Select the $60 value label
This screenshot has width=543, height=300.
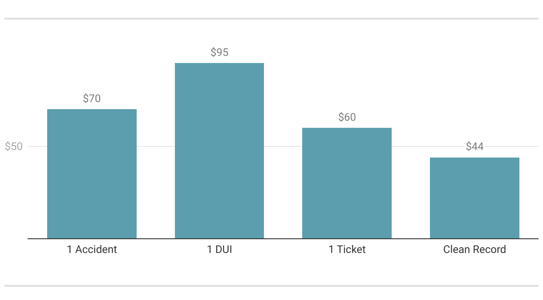coord(347,117)
